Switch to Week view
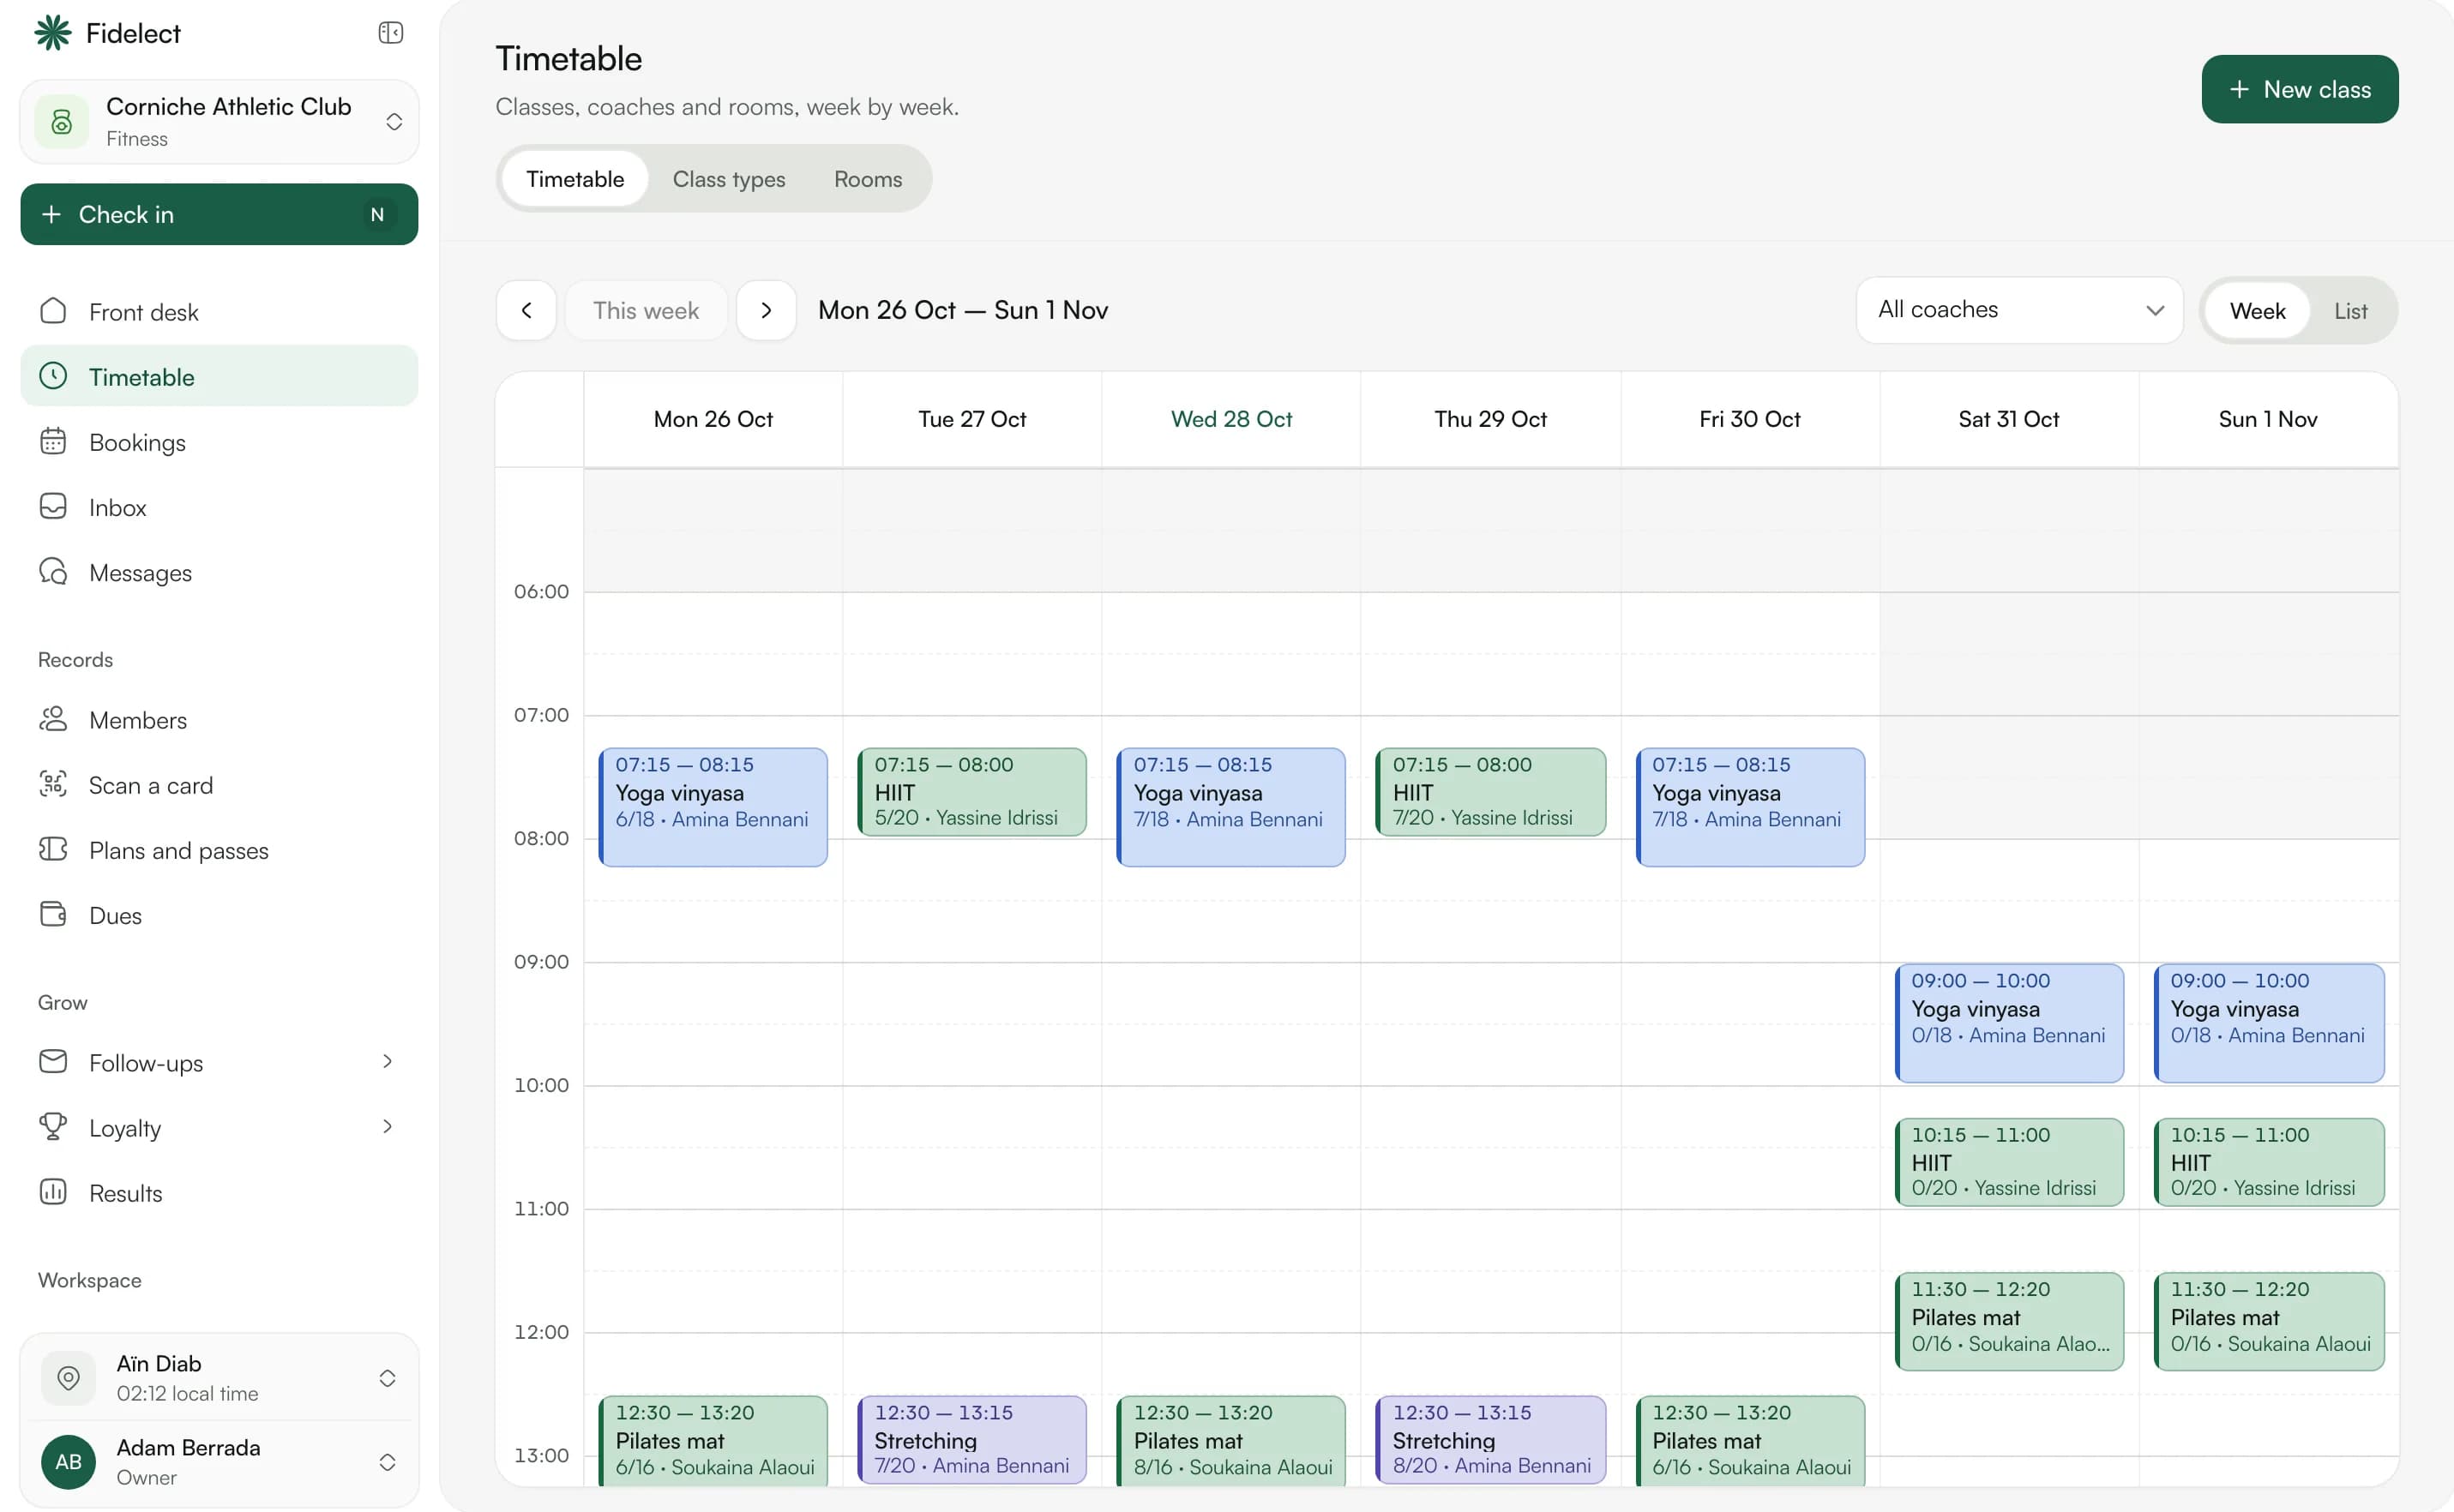Screen dimensions: 2454x1512 click(2257, 311)
